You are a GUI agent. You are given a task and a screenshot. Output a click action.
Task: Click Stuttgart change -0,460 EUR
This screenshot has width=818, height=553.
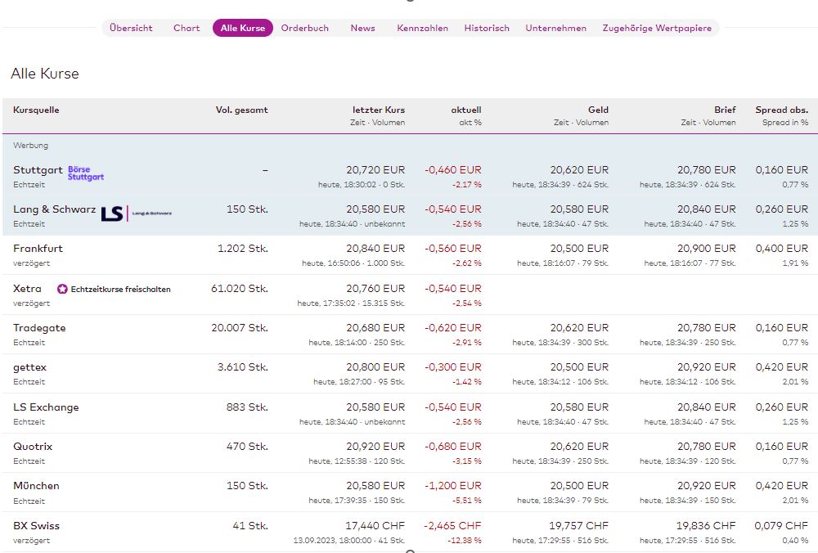(x=453, y=170)
